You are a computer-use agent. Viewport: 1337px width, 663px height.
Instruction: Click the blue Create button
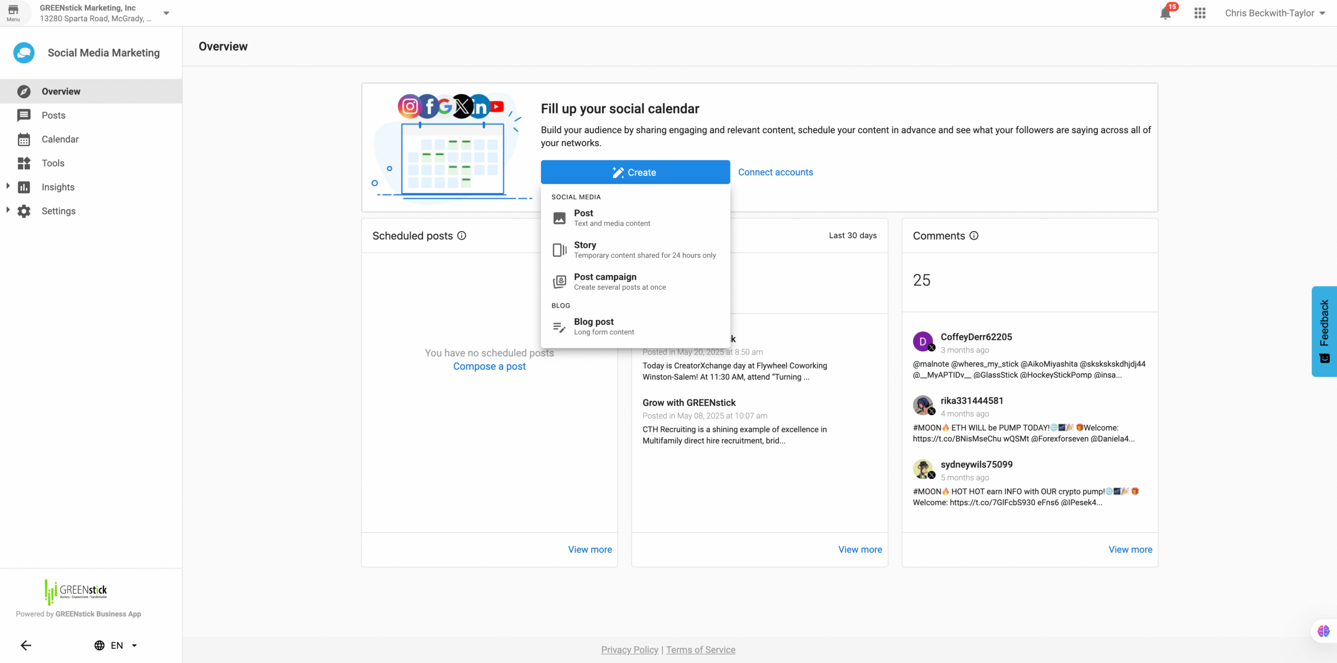(x=635, y=172)
